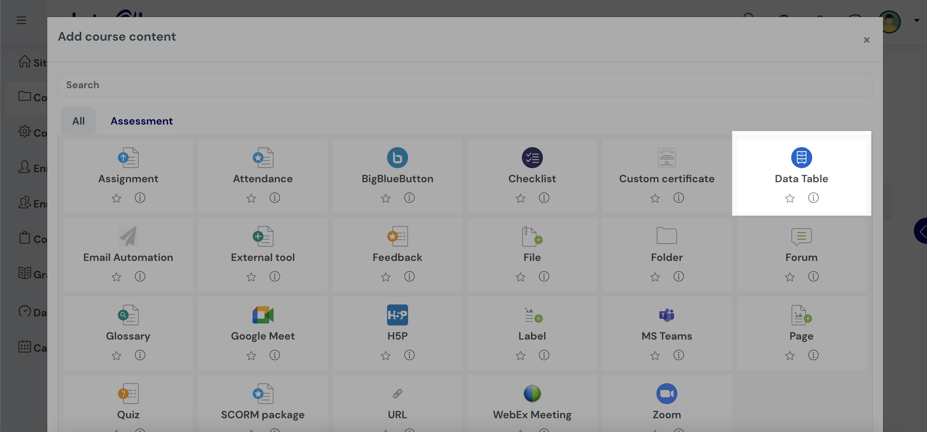Select the WebEx Meeting globe icon

click(x=532, y=394)
